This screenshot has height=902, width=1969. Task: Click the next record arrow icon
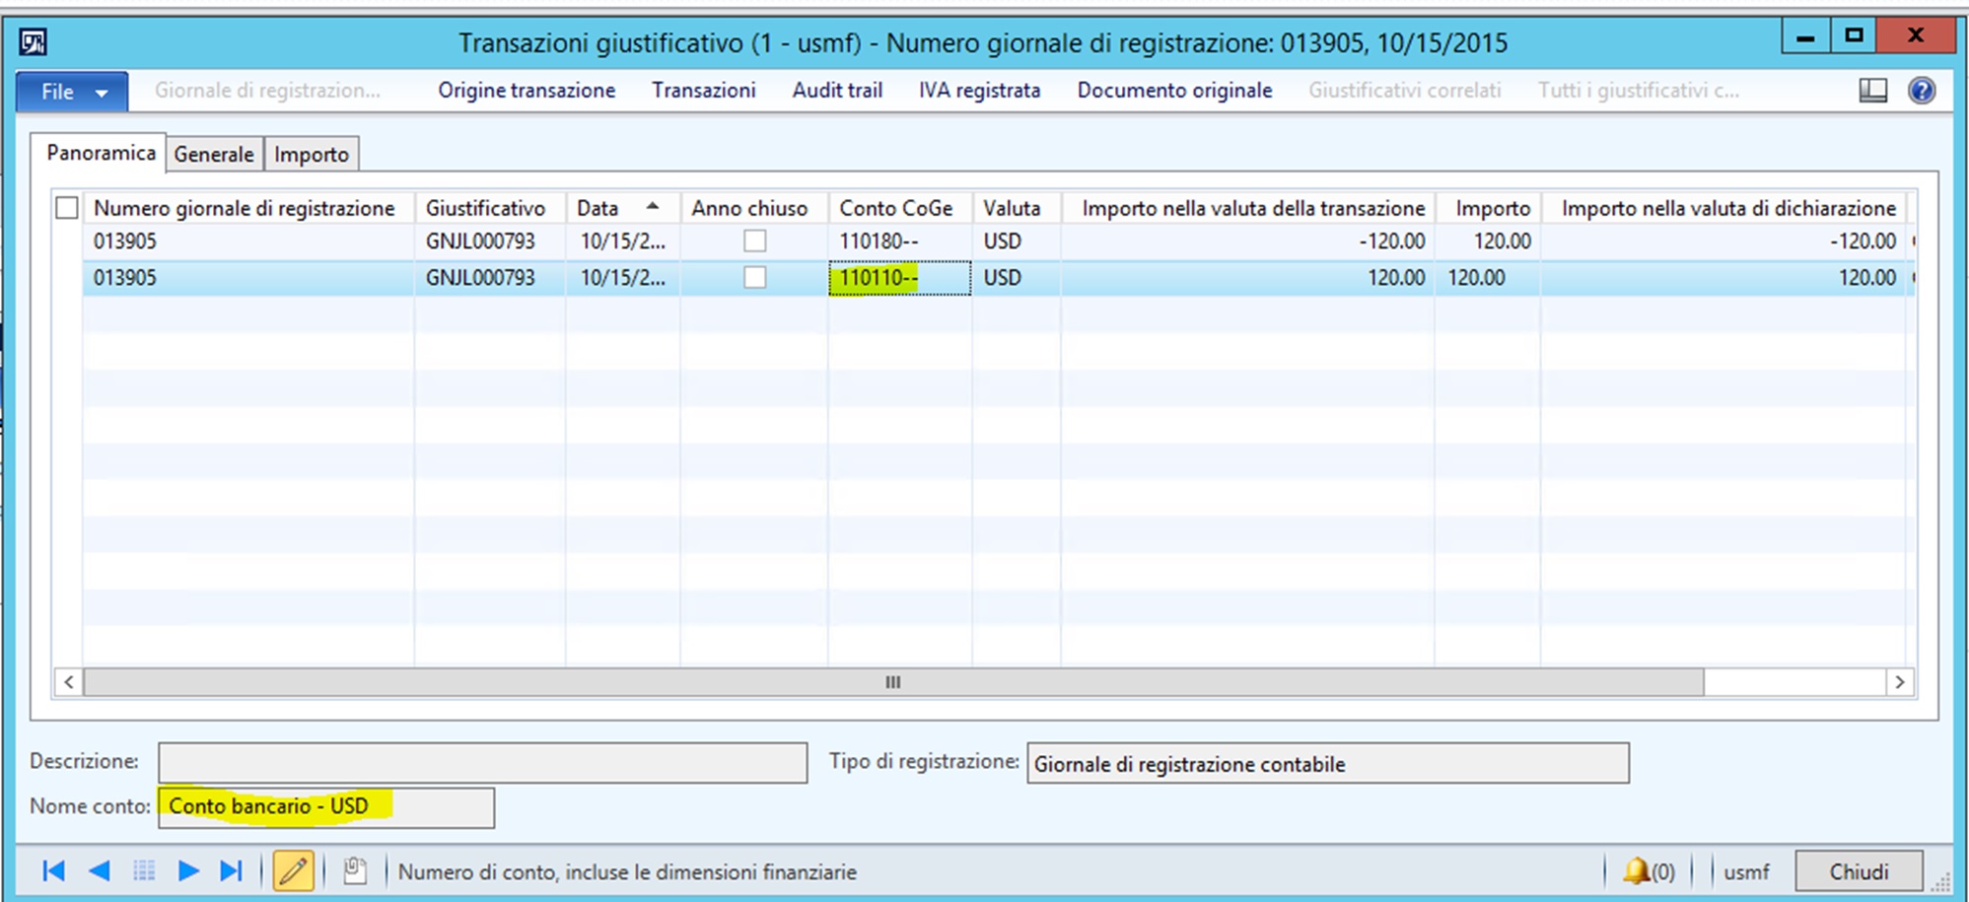(x=187, y=870)
